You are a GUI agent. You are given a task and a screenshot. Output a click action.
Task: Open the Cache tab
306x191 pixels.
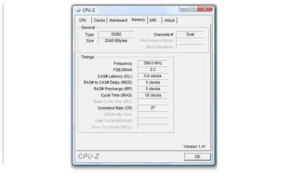point(99,20)
